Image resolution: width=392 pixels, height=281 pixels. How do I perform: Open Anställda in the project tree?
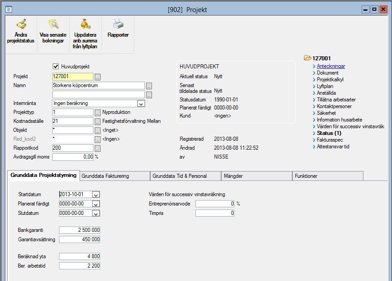[326, 93]
